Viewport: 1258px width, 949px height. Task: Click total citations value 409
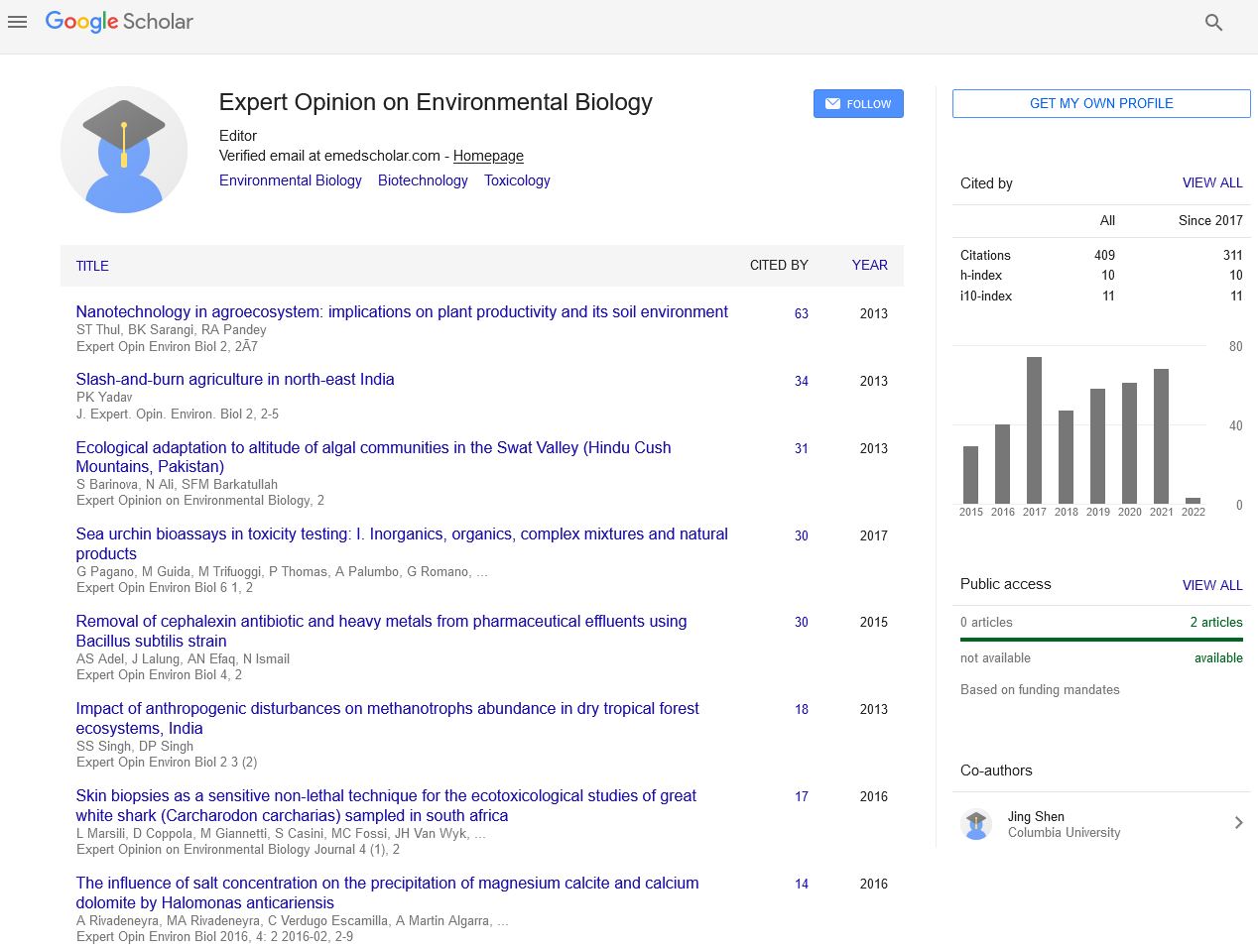click(x=1104, y=255)
